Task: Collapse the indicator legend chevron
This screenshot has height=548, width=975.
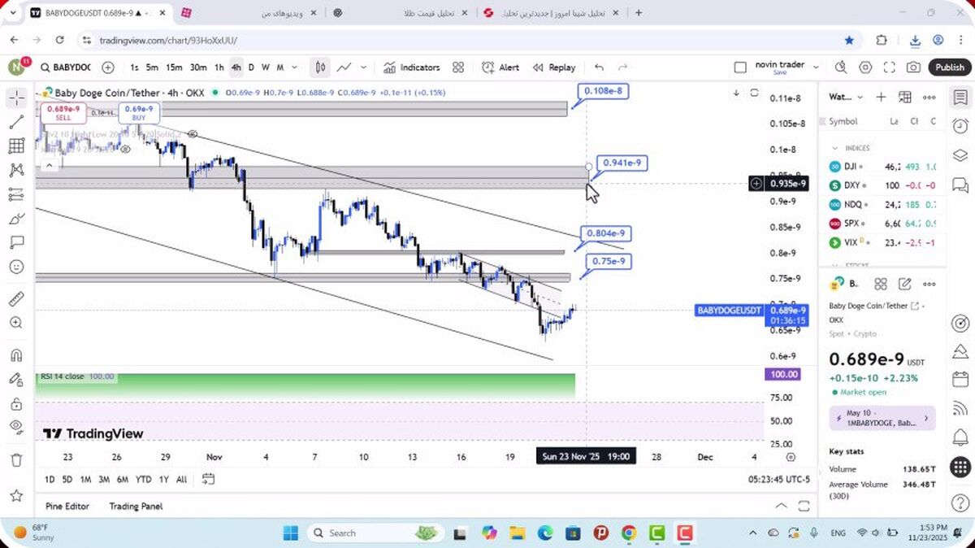Action: coord(50,165)
